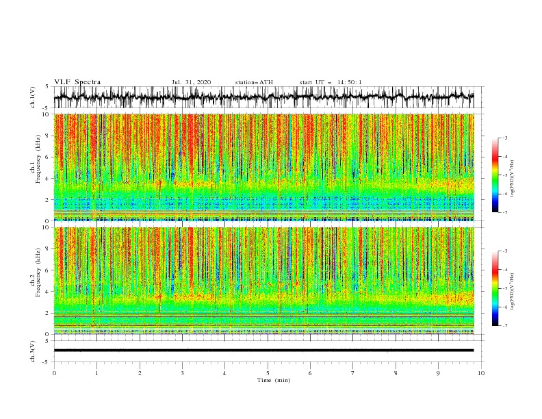Click the ch.1 PSD color scale bar
Screen dimensions: 542x419
point(495,175)
